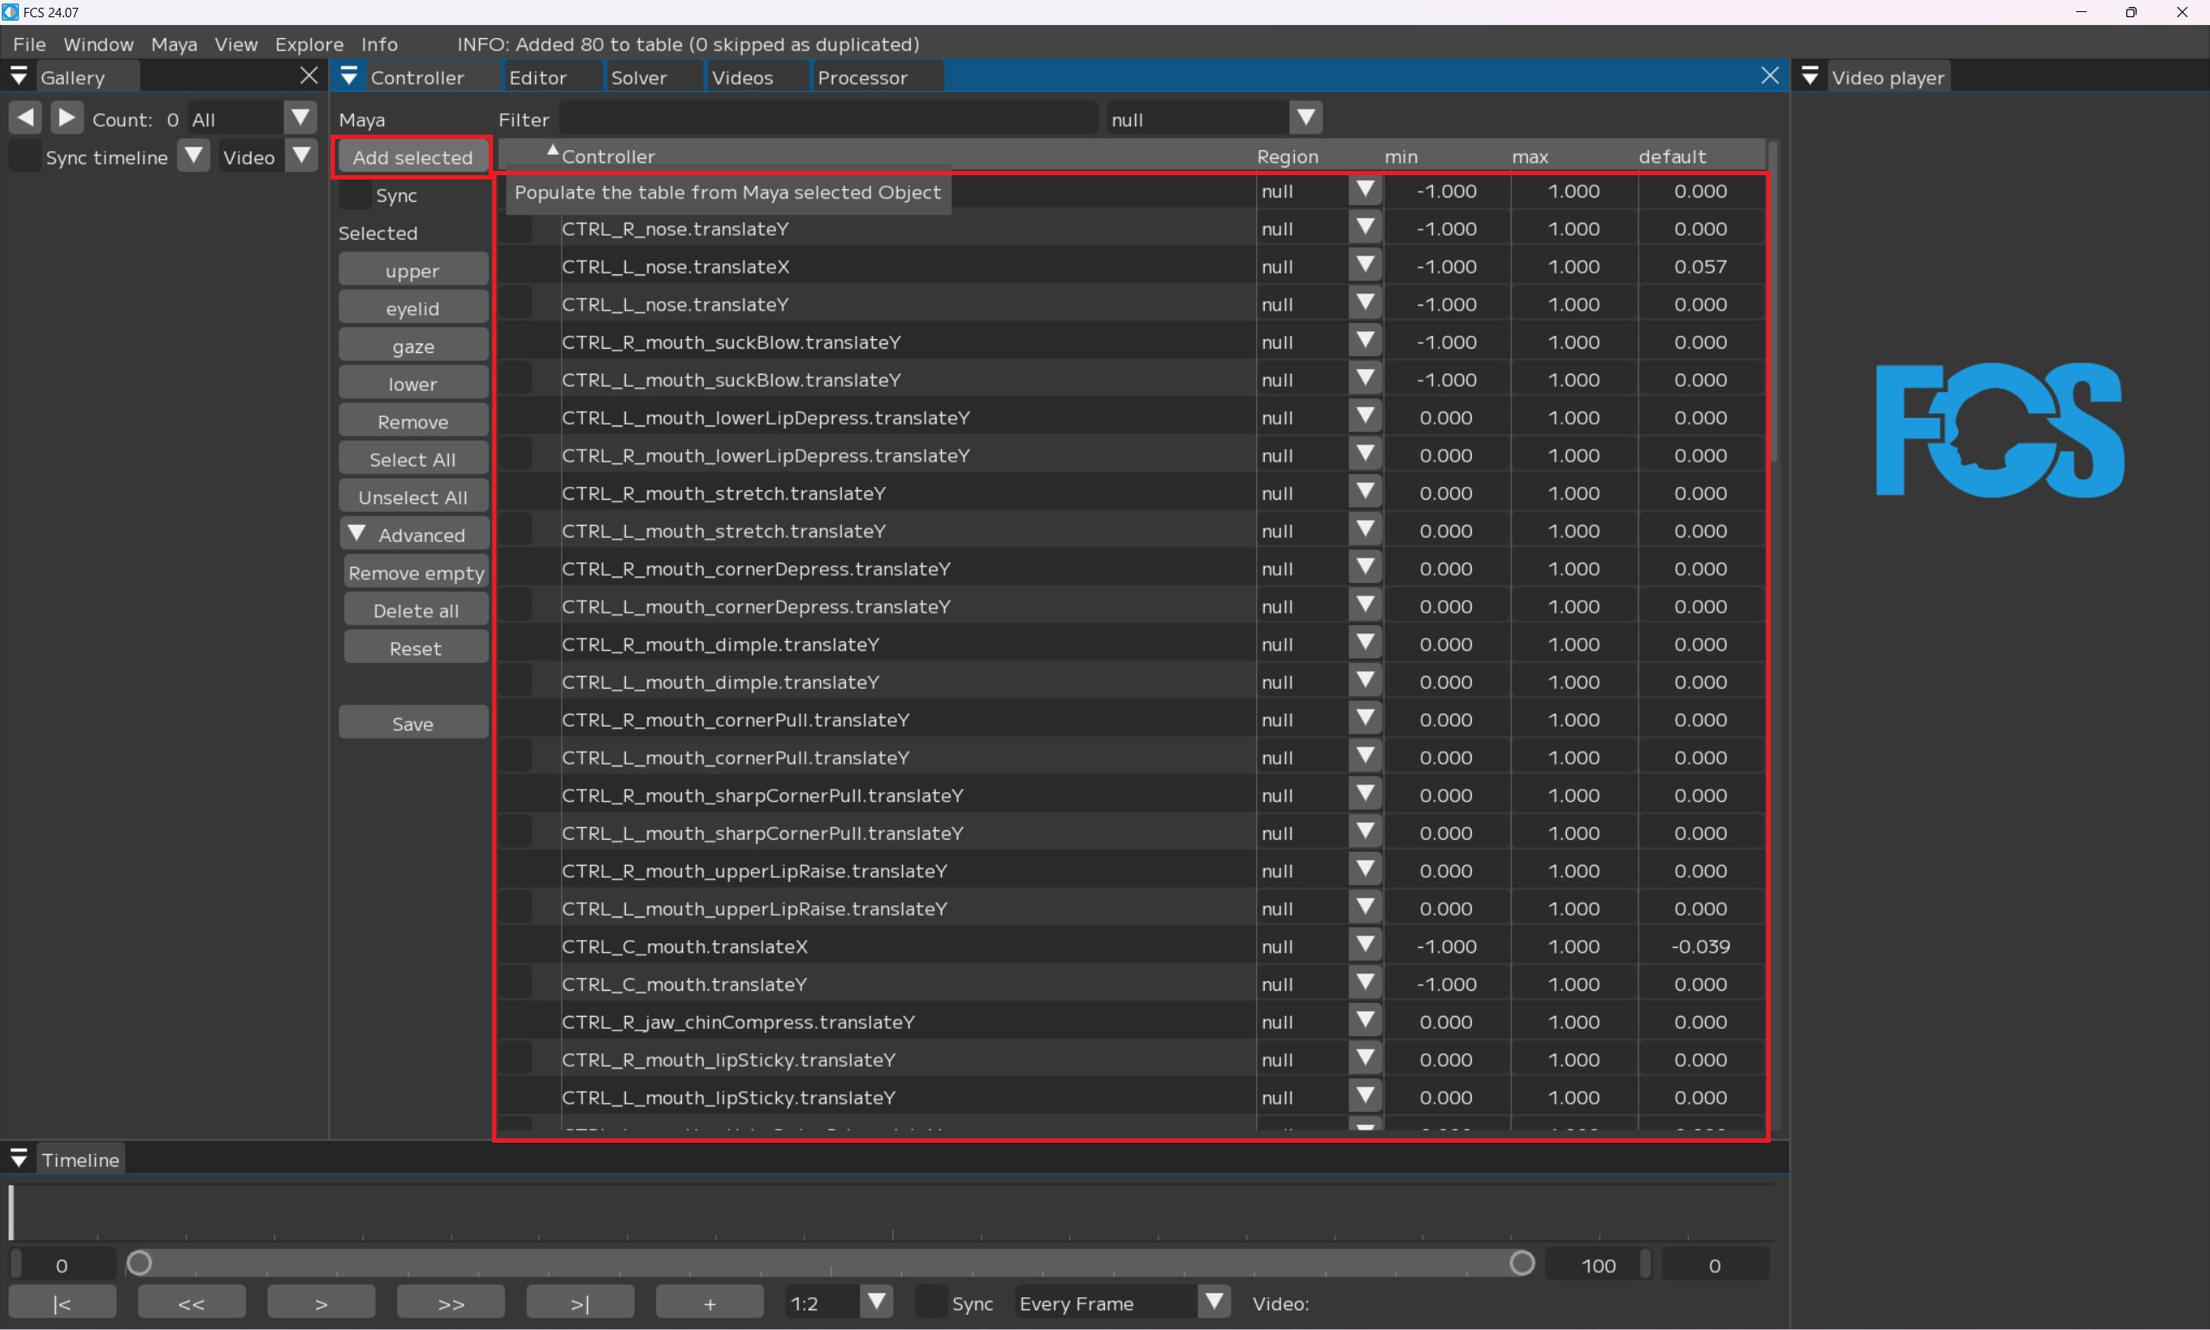Jump to first frame button

pyautogui.click(x=62, y=1303)
